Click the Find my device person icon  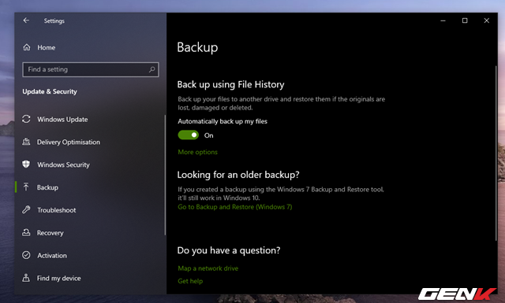[26, 278]
